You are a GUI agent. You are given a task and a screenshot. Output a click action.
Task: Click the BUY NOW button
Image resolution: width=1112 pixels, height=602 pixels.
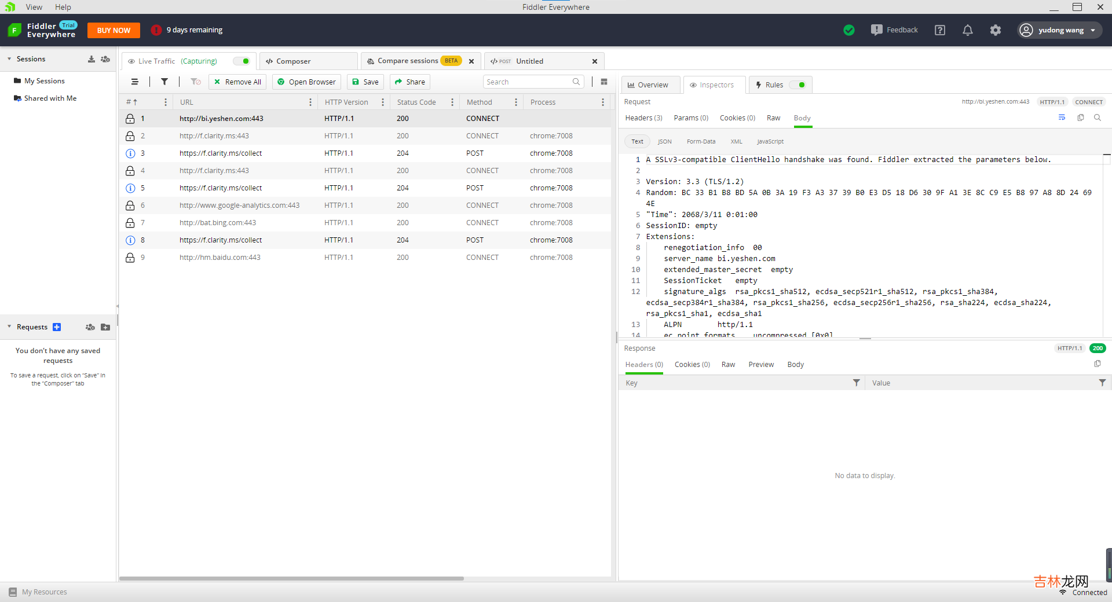(x=114, y=30)
